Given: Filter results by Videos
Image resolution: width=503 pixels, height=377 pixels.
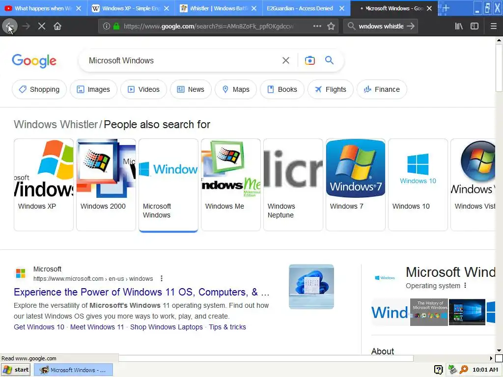Looking at the screenshot, I should tap(143, 89).
